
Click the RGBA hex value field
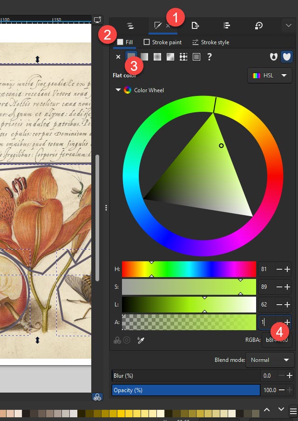point(277,340)
